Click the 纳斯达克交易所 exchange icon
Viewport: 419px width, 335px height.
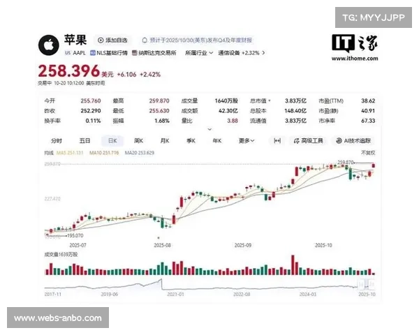click(x=135, y=53)
